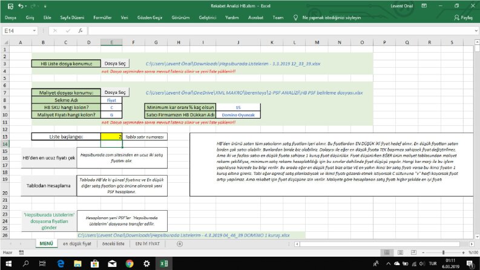The width and height of the screenshot is (480, 270).
Task: Switch to Page Break Preview icon
Action: [413, 252]
